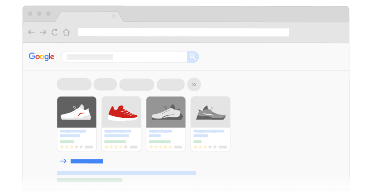Viewport: 372px width, 191px height.
Task: Select the fourth filter chip
Action: (171, 84)
